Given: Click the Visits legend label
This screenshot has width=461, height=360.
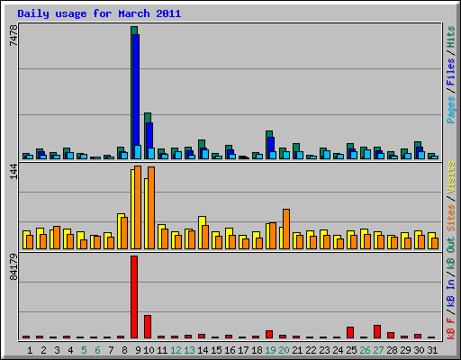Looking at the screenshot, I should coord(450,177).
